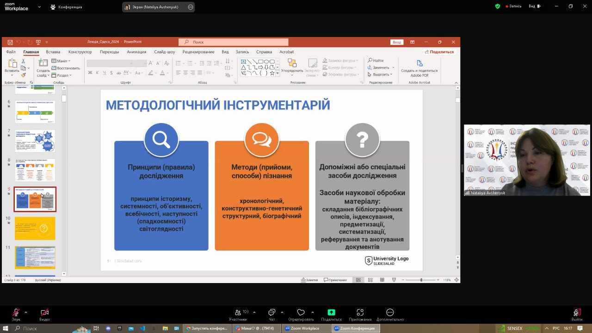Unmute the microphone using Звук button
592x333 pixels.
16,313
